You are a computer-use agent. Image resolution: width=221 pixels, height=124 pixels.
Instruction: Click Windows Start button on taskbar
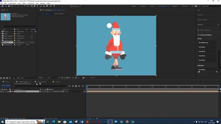click(x=2, y=122)
